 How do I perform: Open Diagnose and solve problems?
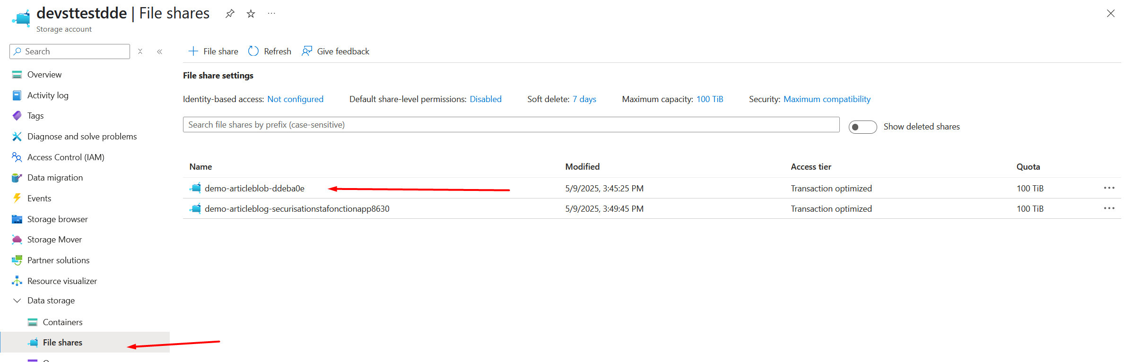click(82, 137)
